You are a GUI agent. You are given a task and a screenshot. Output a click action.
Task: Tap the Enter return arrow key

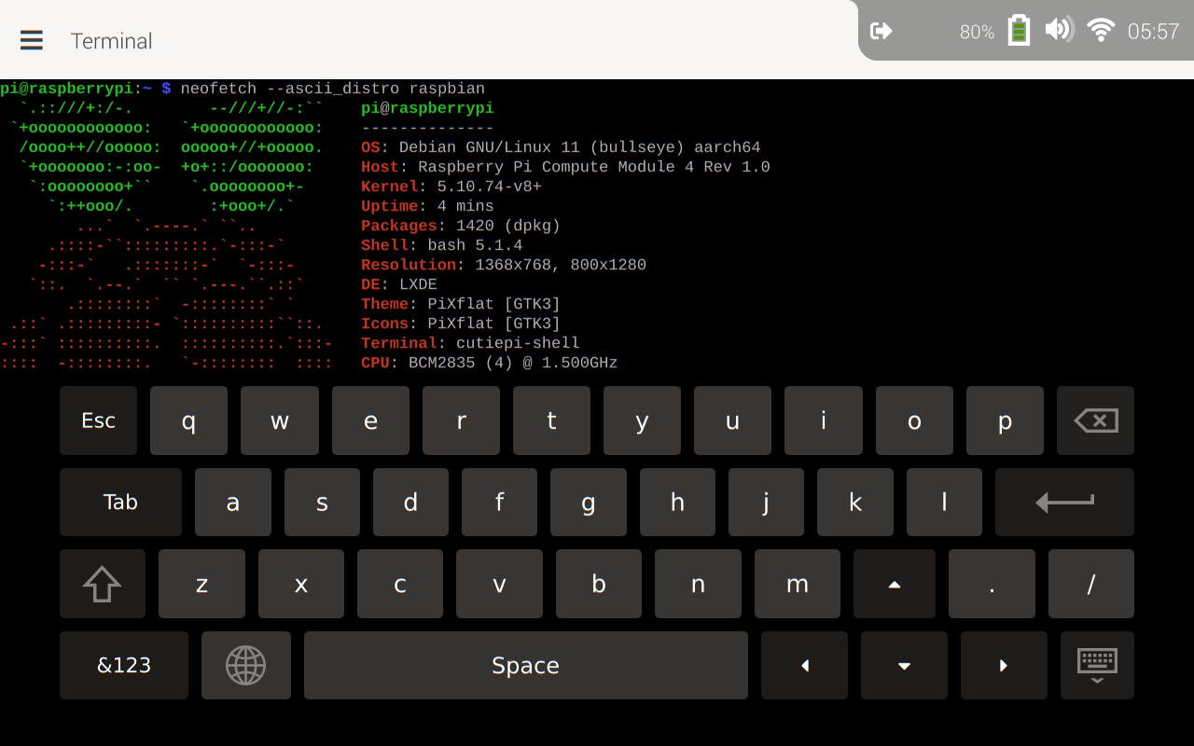[x=1064, y=502]
